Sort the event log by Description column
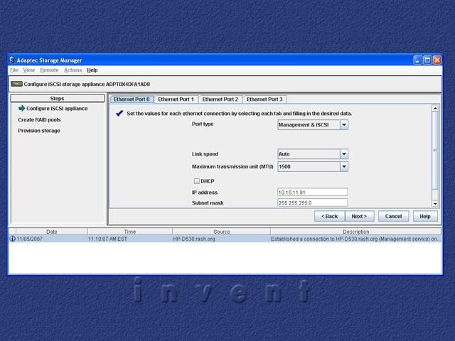Image resolution: width=455 pixels, height=341 pixels. (355, 232)
